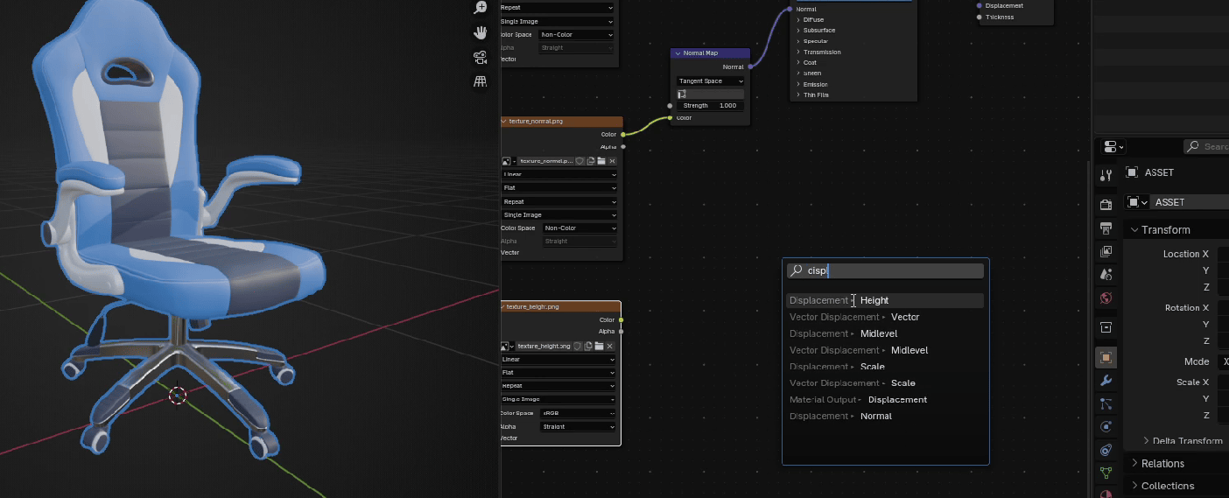
Task: Click the viewport zoom magnifier icon
Action: click(480, 8)
